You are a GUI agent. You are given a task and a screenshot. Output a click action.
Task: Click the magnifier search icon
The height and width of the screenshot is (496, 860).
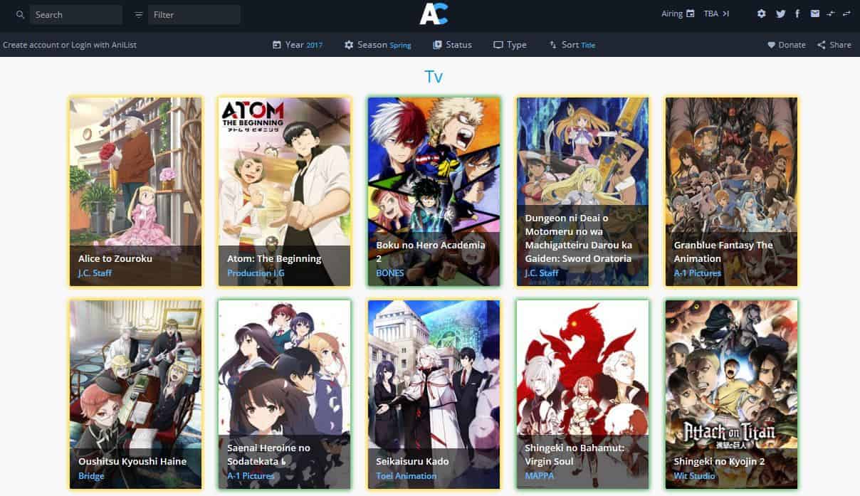(x=20, y=14)
